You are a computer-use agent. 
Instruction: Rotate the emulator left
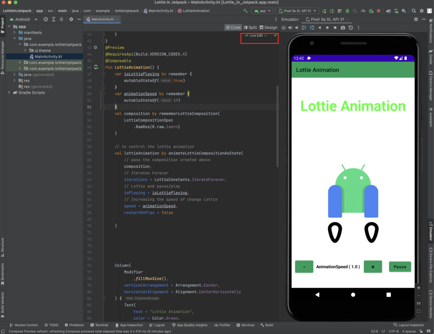coord(304,28)
